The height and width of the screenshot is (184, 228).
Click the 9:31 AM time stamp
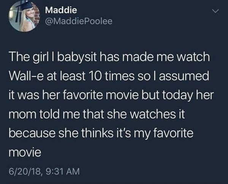(63, 171)
